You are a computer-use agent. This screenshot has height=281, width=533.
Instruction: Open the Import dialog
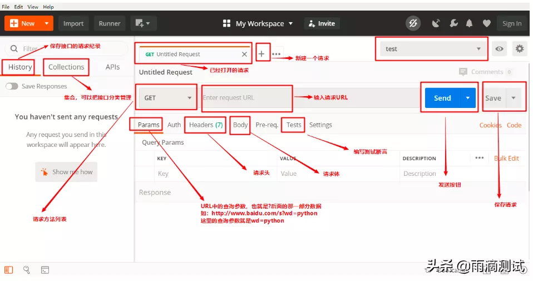(73, 23)
